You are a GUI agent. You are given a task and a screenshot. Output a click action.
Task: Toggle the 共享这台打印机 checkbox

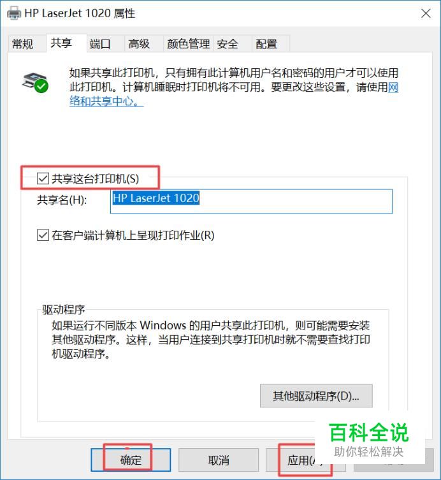43,178
